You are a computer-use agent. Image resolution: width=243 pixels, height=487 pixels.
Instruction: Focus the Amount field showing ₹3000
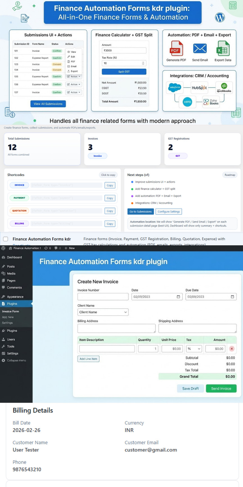(124, 51)
